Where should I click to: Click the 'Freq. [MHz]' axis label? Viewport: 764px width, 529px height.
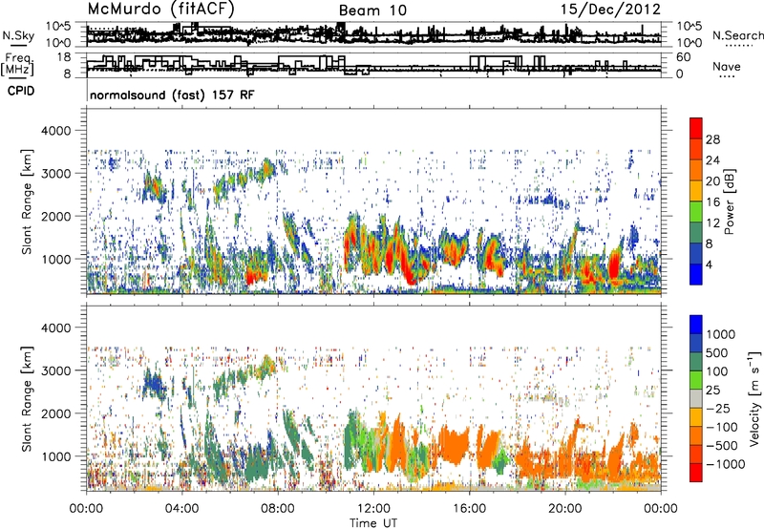point(17,64)
